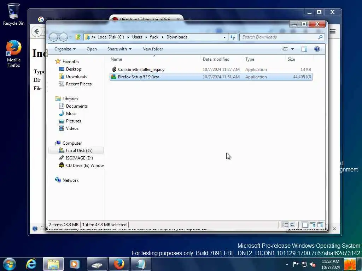Click Firefox taskbar button
Image resolution: width=362 pixels, height=271 pixels.
click(119, 264)
